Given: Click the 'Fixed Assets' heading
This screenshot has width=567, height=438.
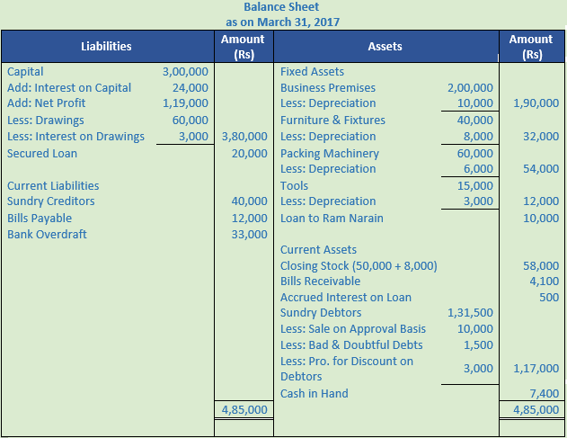Looking at the screenshot, I should pos(312,72).
